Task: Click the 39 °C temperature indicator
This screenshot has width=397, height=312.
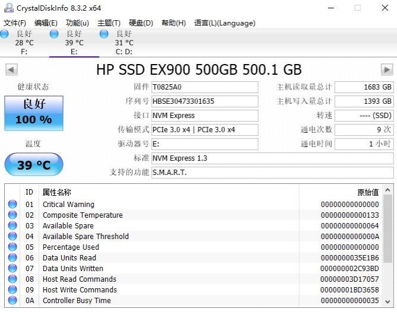Action: (34, 165)
